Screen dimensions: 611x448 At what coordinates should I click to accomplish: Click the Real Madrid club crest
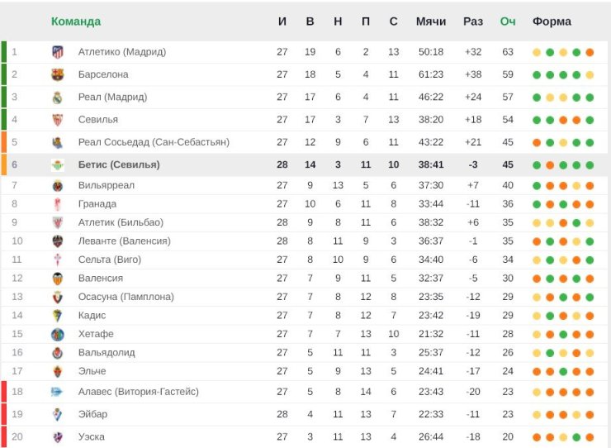pos(58,98)
